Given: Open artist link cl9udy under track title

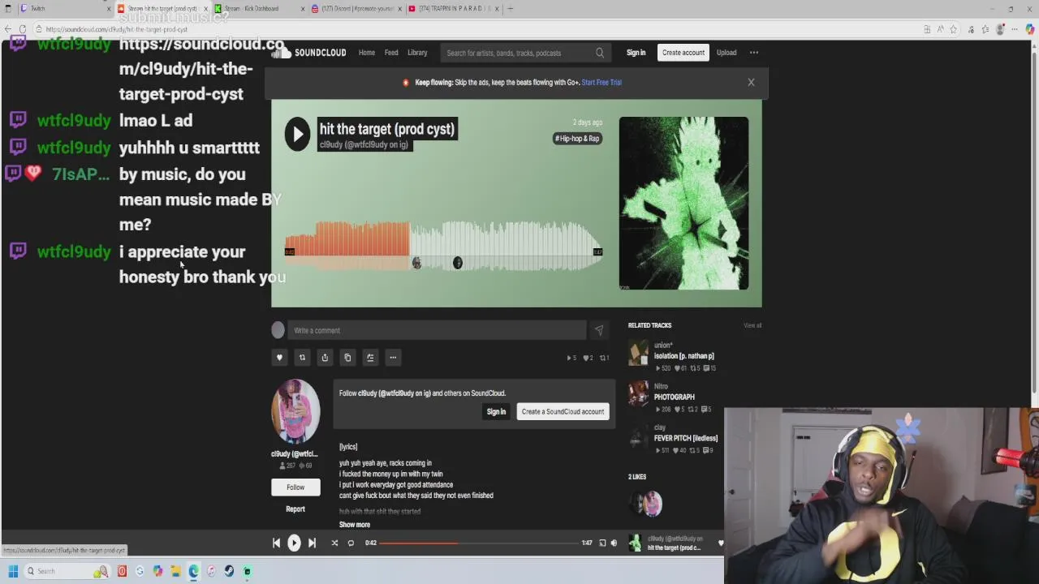Looking at the screenshot, I should click(x=364, y=144).
